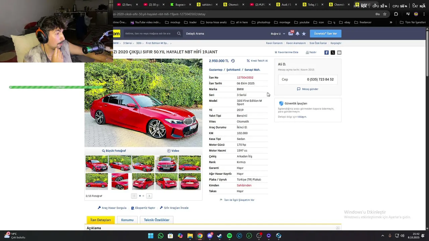Image resolution: width=429 pixels, height=241 pixels.
Task: Open freelancer bookmarks folder
Action: 363,22
